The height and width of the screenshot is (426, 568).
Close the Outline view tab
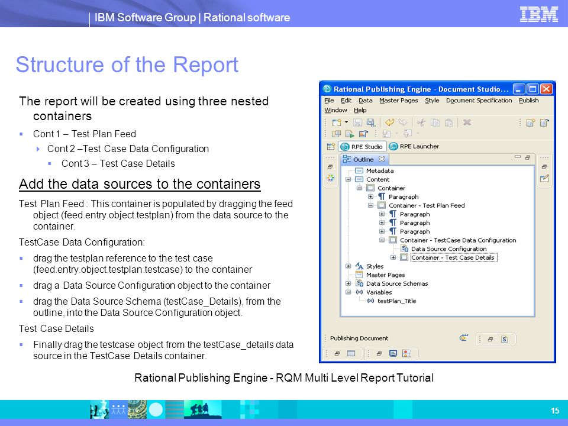tap(382, 159)
